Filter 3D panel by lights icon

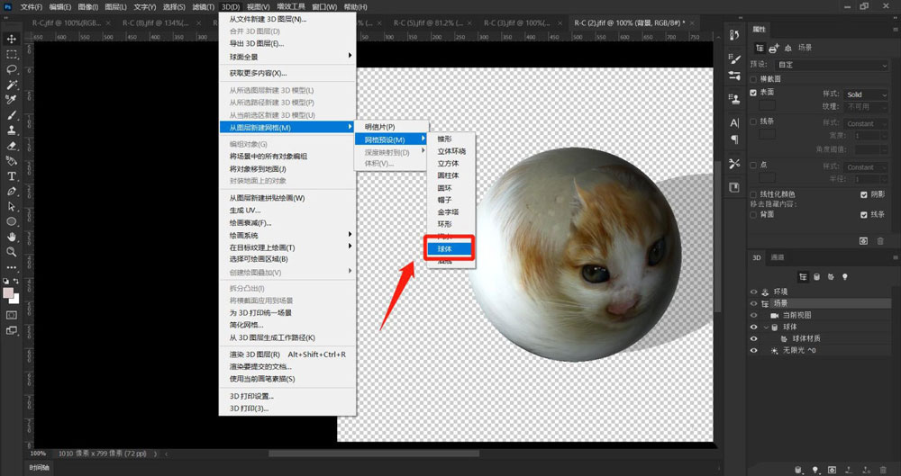click(x=845, y=277)
